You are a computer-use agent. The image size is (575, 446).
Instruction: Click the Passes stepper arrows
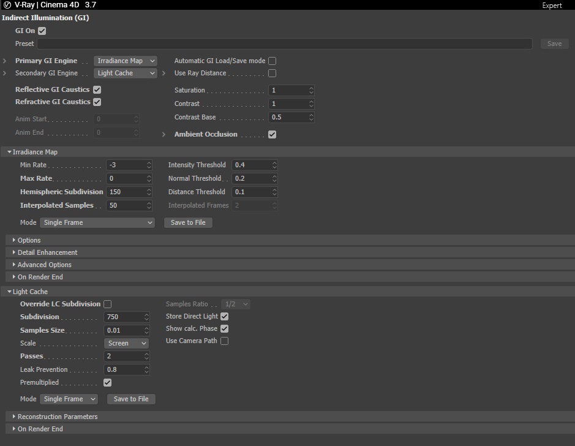[147, 356]
